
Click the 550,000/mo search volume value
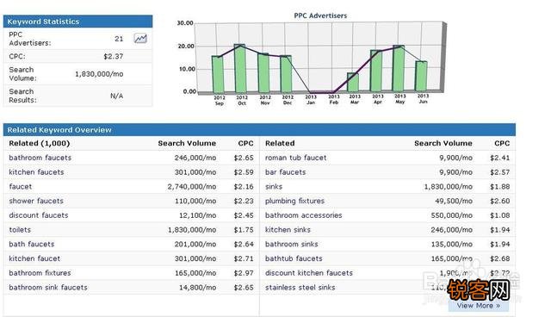[451, 215]
